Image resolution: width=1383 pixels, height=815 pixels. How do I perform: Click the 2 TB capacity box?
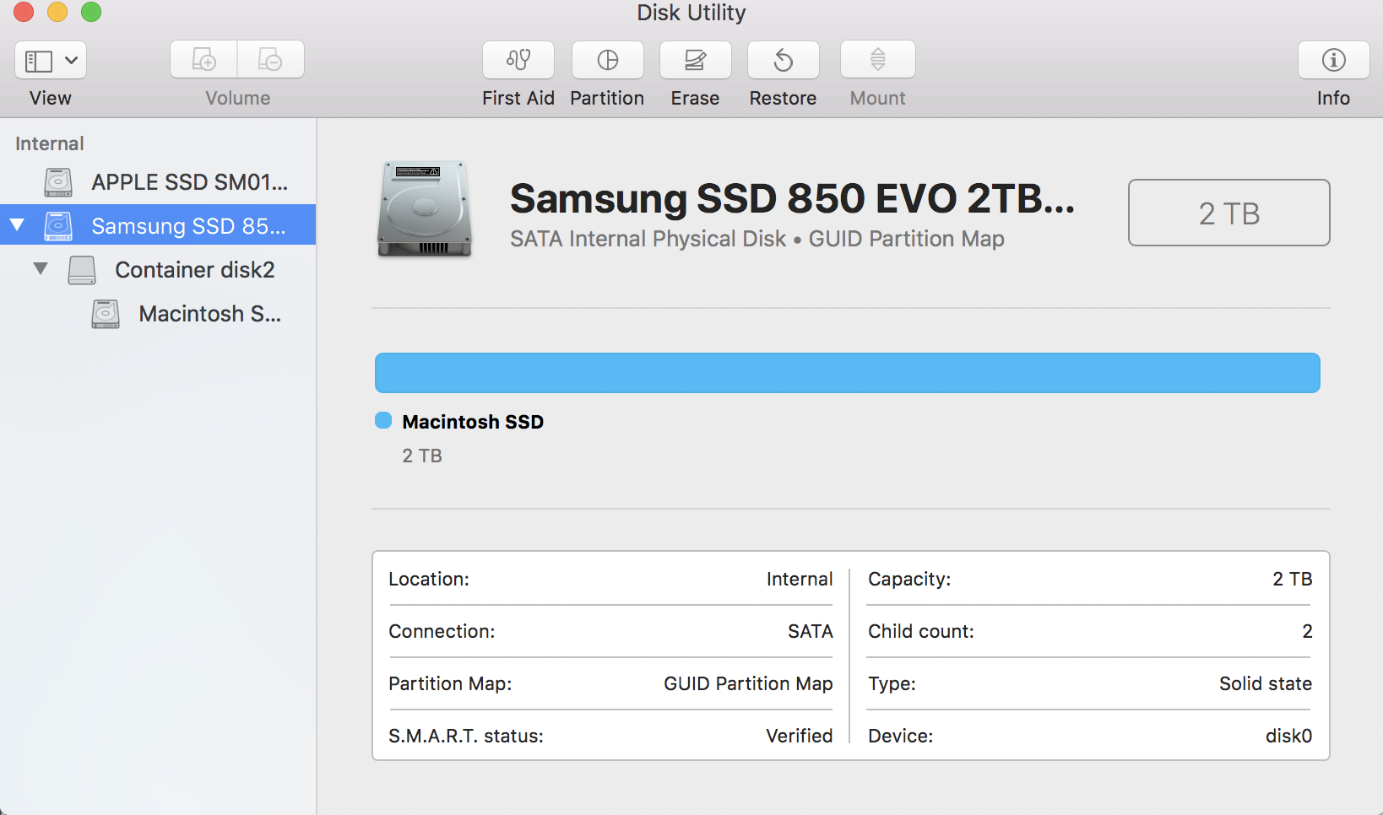click(1229, 213)
